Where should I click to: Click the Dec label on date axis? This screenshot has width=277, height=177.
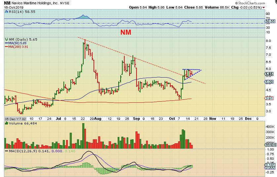[248, 119]
